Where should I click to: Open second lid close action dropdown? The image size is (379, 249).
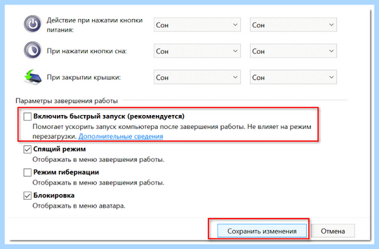pyautogui.click(x=293, y=77)
